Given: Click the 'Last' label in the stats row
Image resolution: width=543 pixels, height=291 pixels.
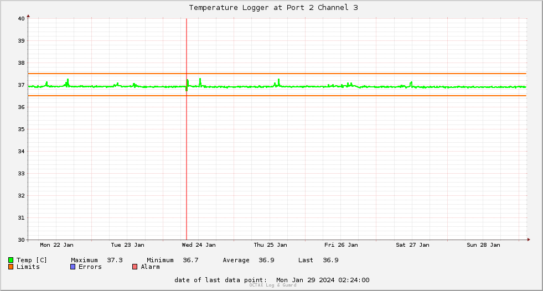Looking at the screenshot, I should [306, 260].
